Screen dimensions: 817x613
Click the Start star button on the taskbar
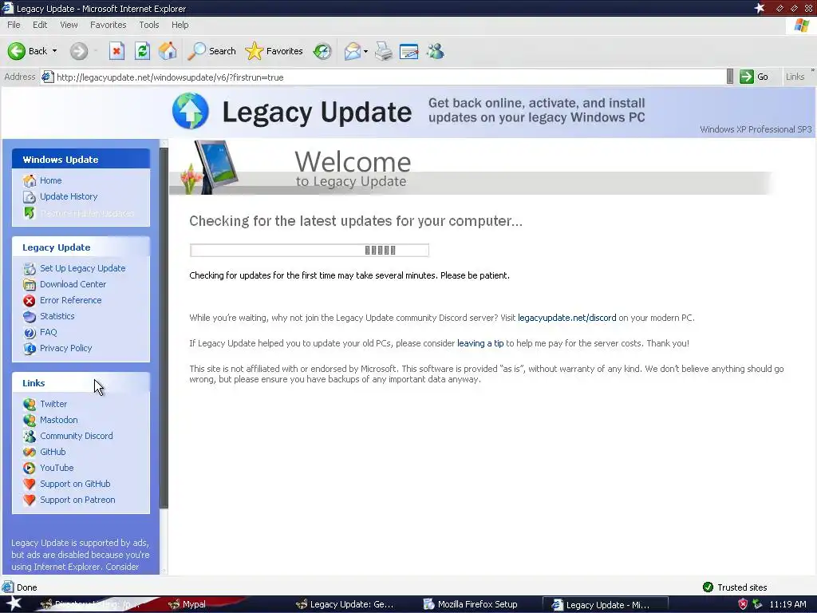click(x=13, y=603)
